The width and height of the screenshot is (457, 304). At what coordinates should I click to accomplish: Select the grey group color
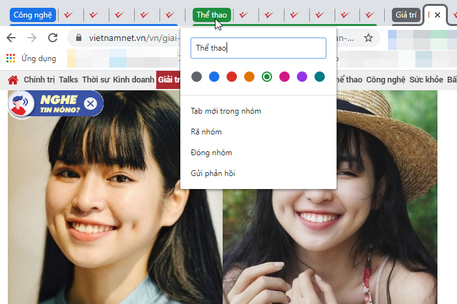pos(197,77)
